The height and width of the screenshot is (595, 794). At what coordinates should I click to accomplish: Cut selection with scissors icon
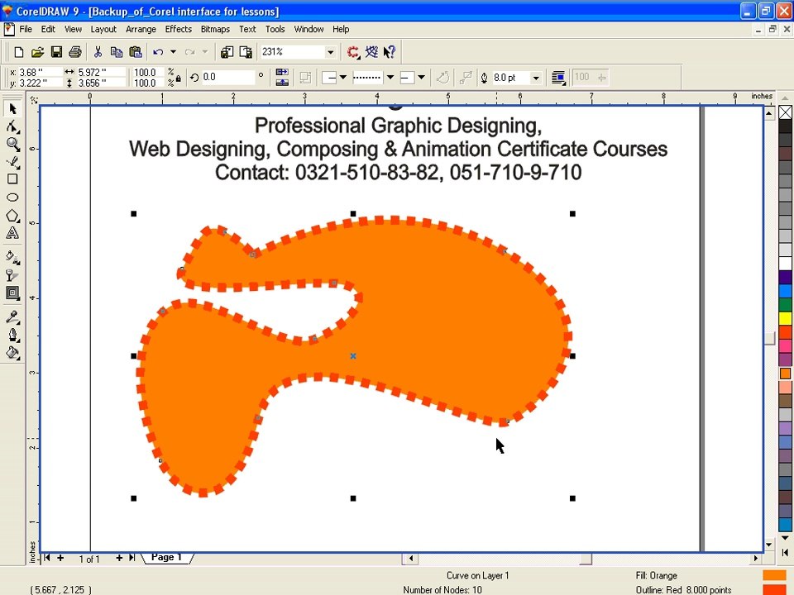click(98, 52)
